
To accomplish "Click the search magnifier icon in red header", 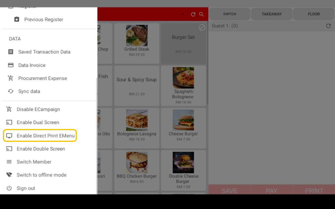I will point(201,14).
